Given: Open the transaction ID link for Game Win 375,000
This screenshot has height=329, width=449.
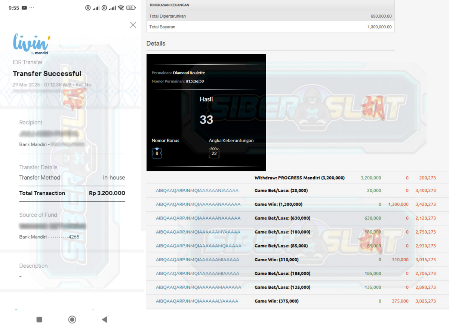Looking at the screenshot, I should [197, 301].
